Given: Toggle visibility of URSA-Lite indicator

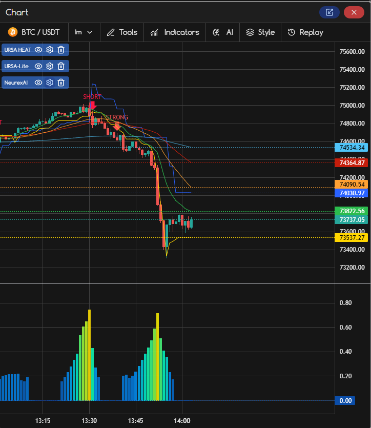Looking at the screenshot, I should (38, 66).
